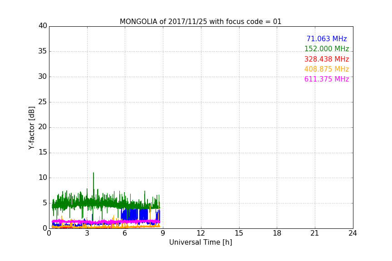
Task: Select the 152.000 MHz legend label
Action: 327,48
